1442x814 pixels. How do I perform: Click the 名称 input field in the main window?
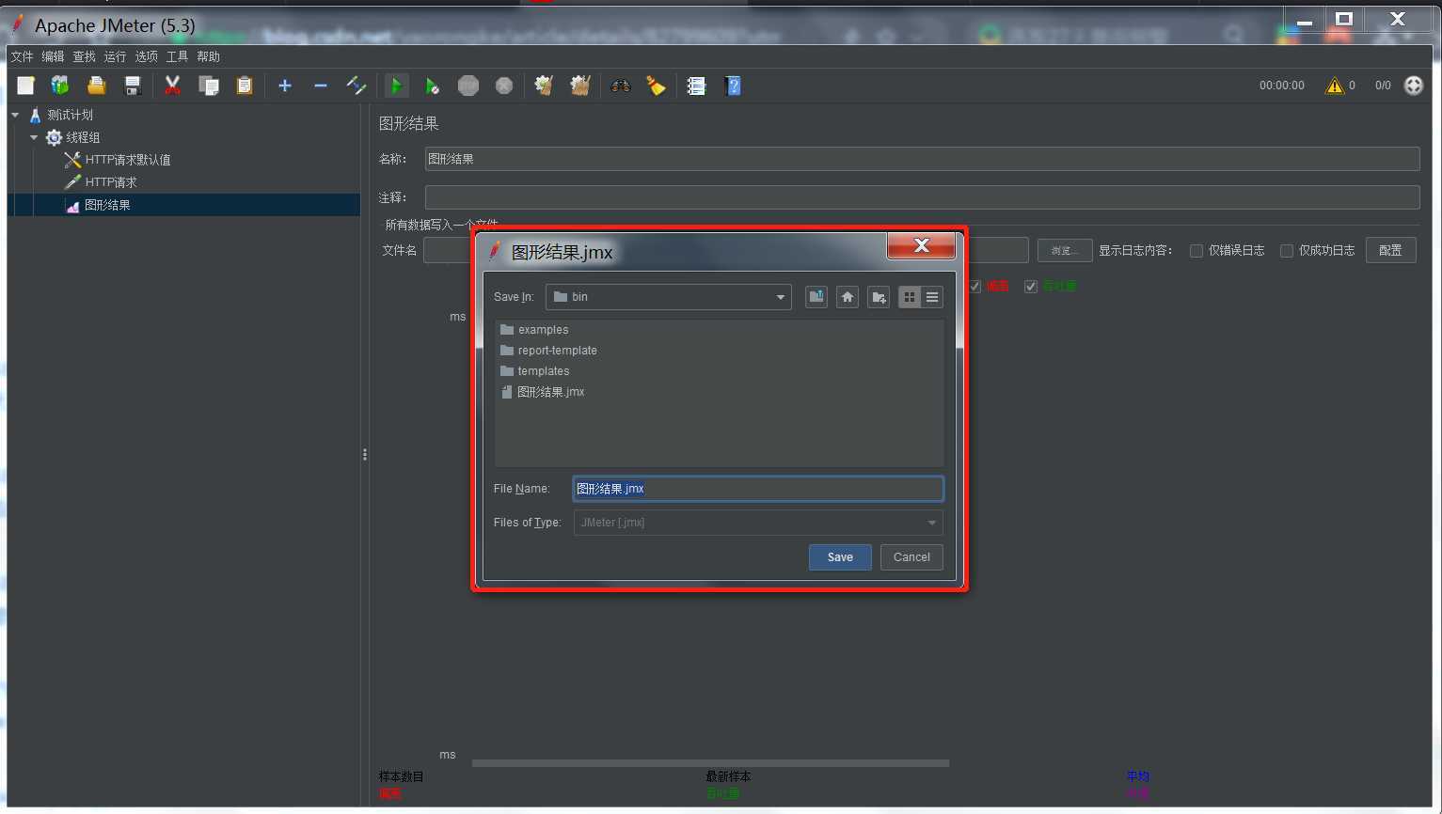(x=922, y=159)
